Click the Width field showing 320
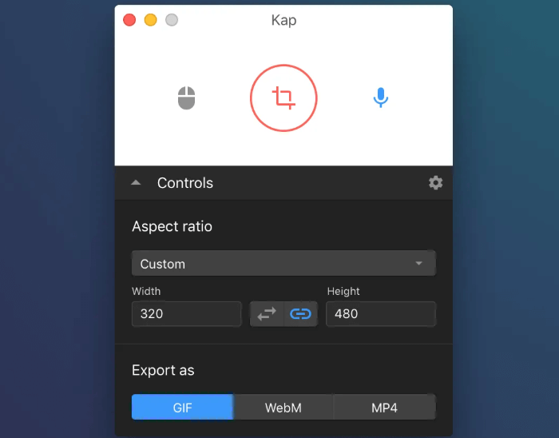 tap(187, 314)
